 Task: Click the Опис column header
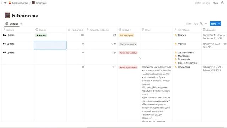click(x=146, y=30)
